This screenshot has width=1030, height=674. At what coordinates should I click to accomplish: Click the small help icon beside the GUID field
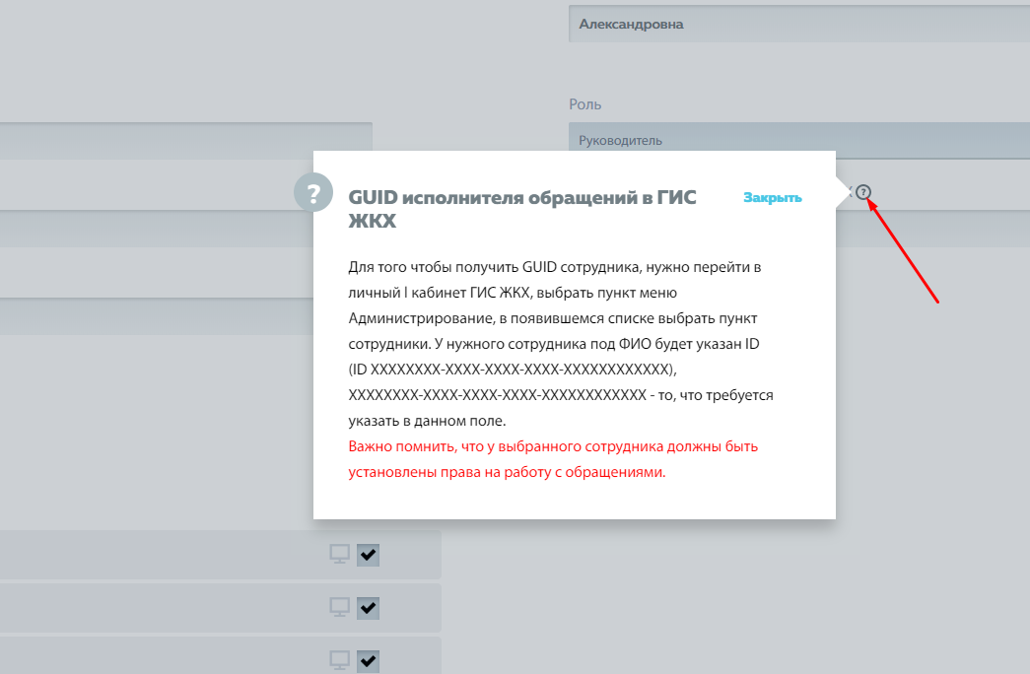(x=863, y=192)
